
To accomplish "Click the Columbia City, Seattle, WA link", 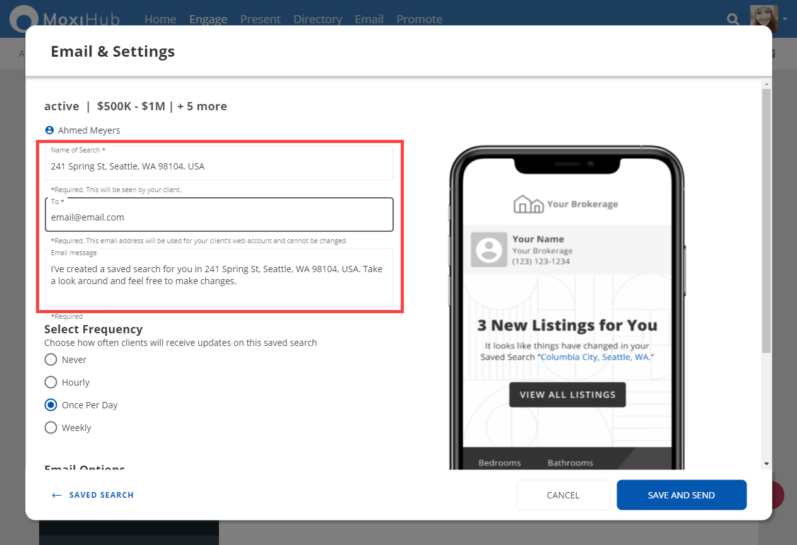I will tap(596, 357).
